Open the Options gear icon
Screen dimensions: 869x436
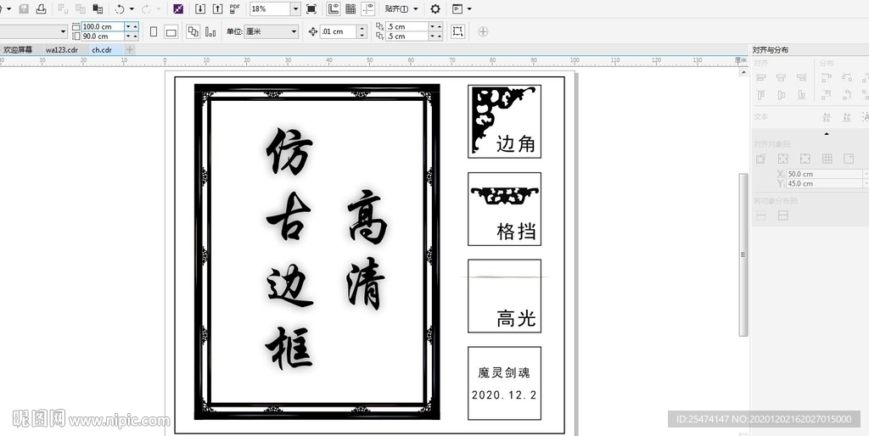click(x=435, y=8)
